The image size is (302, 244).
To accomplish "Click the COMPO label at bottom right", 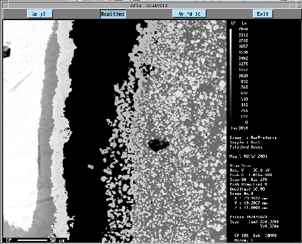I will coord(271,236).
